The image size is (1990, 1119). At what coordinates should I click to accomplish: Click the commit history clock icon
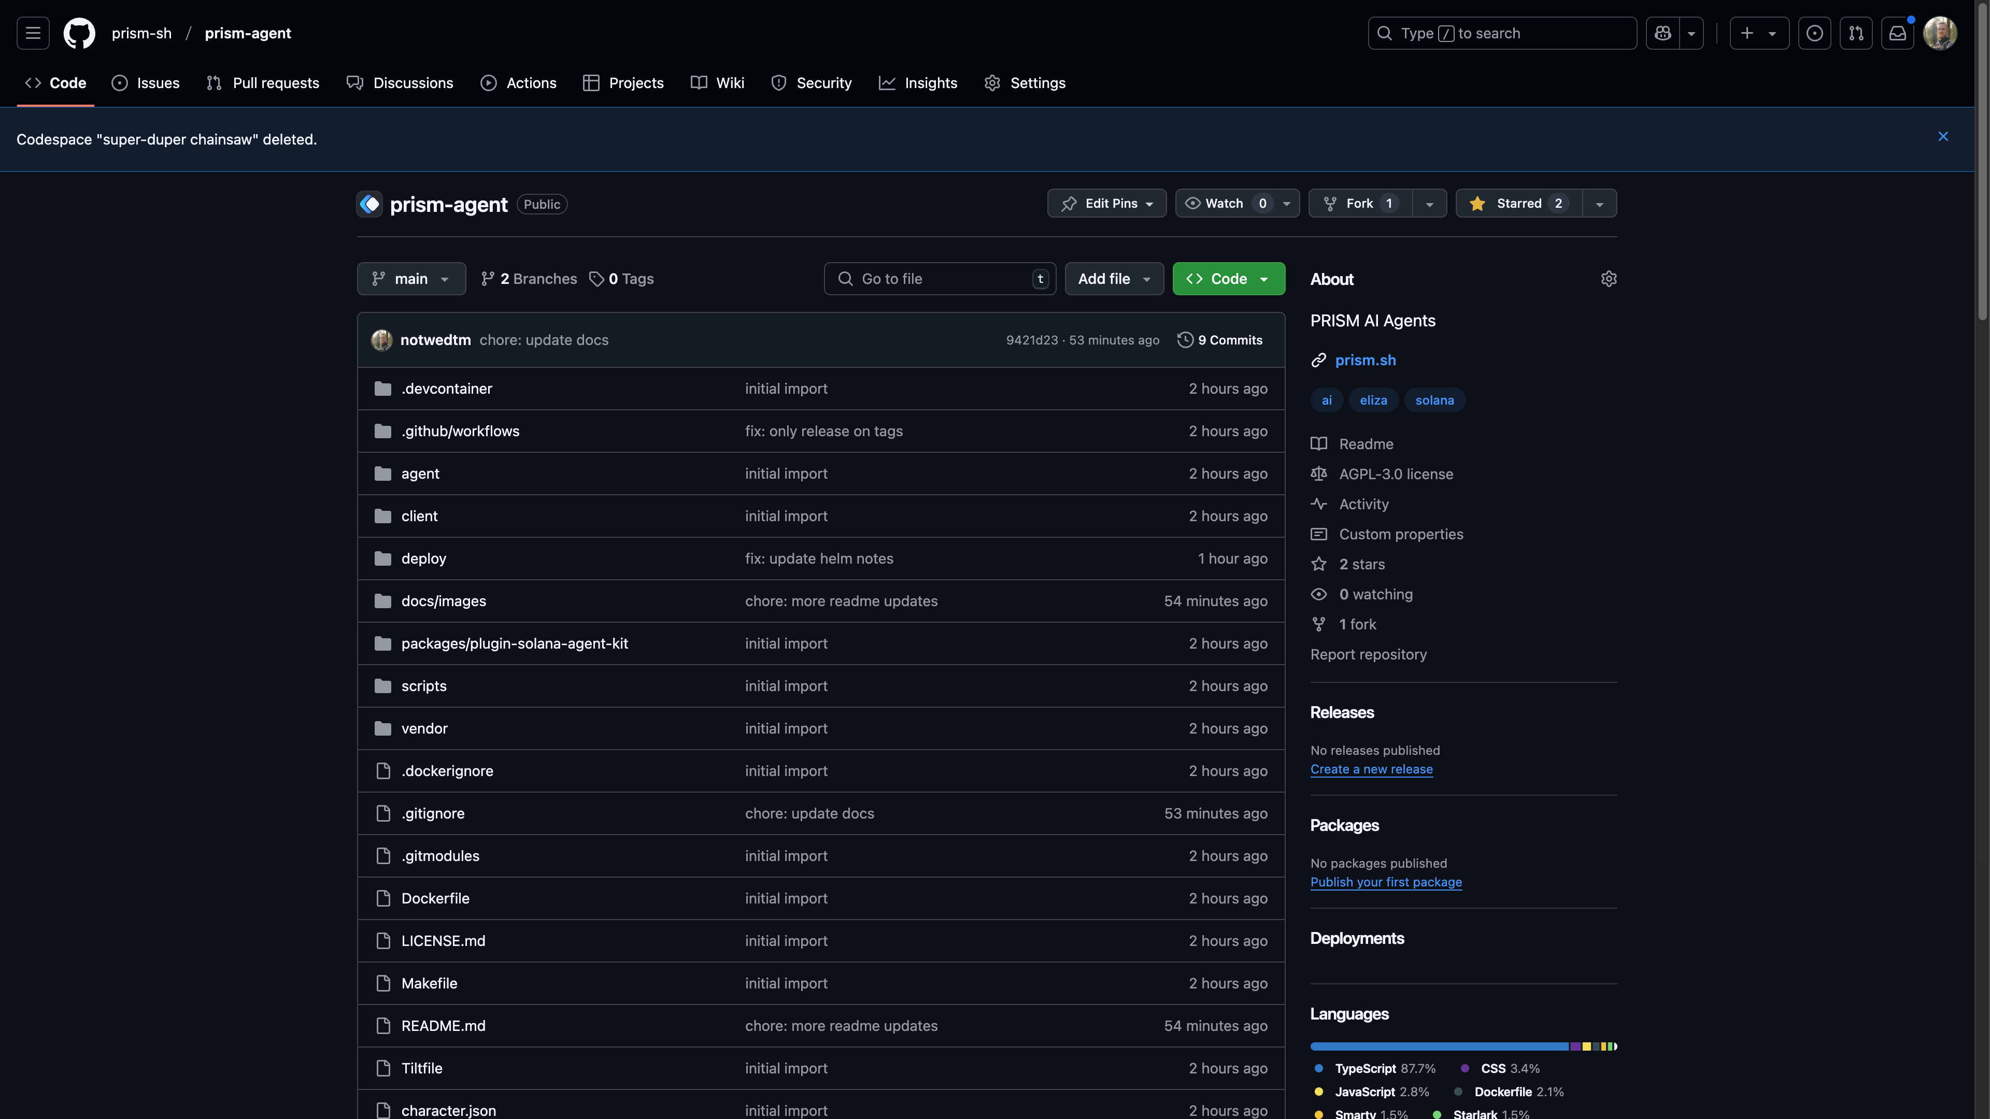point(1185,340)
